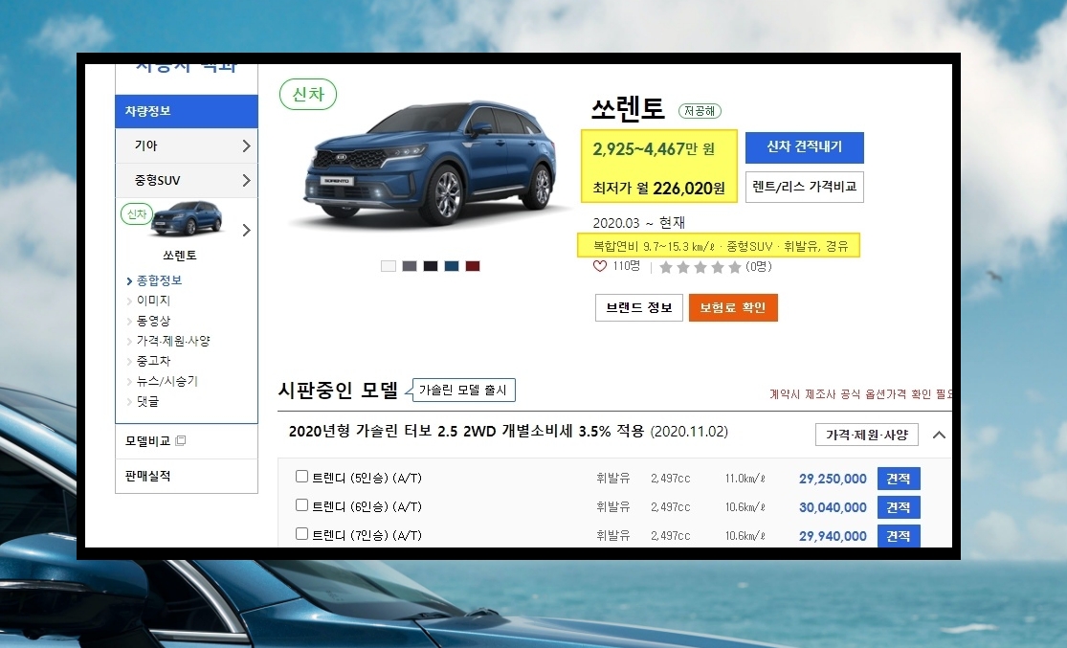Click the 복합연비 9.7~15.3 km/ℓ spec line

click(721, 246)
